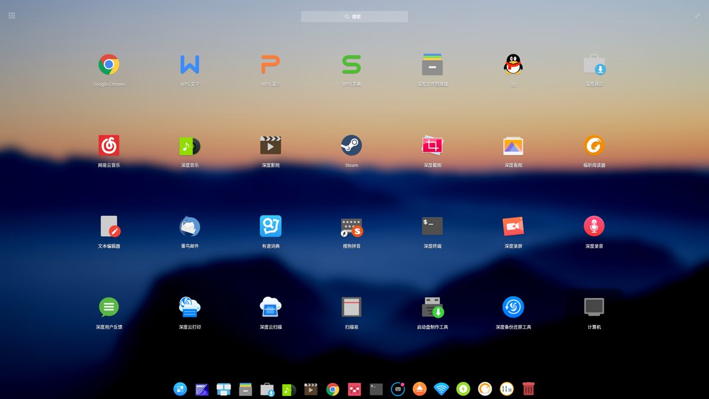Click the show desktop icon in dock

coord(202,389)
